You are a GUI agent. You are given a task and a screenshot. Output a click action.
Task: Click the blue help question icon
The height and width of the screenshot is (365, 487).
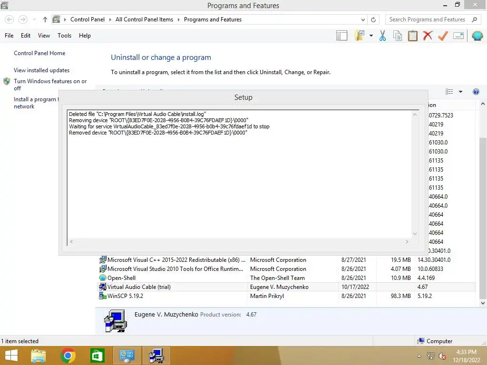point(476,92)
